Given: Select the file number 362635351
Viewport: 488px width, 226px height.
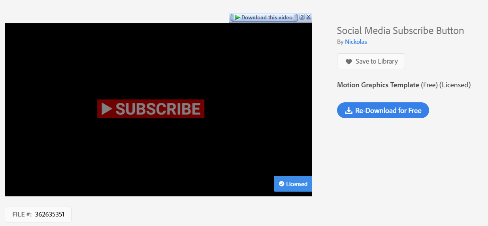Looking at the screenshot, I should click(x=50, y=215).
